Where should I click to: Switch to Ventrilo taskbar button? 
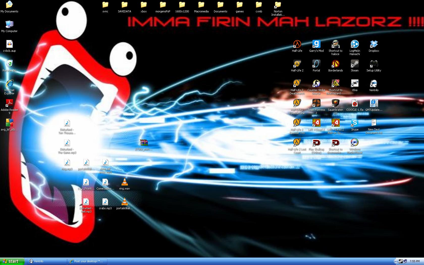(x=47, y=261)
